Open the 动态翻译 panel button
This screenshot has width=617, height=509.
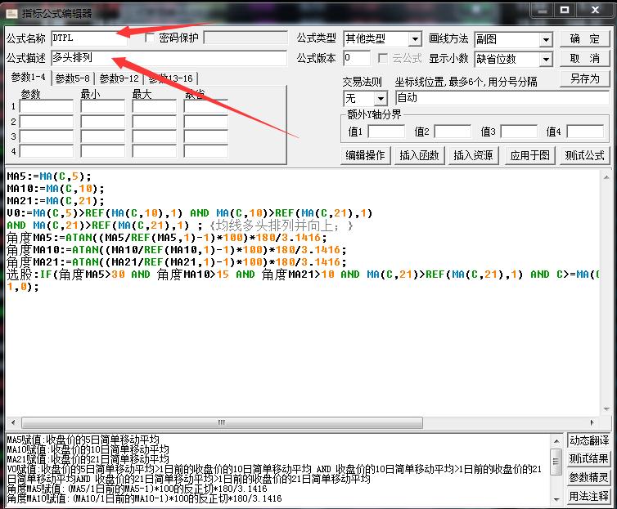pyautogui.click(x=589, y=441)
